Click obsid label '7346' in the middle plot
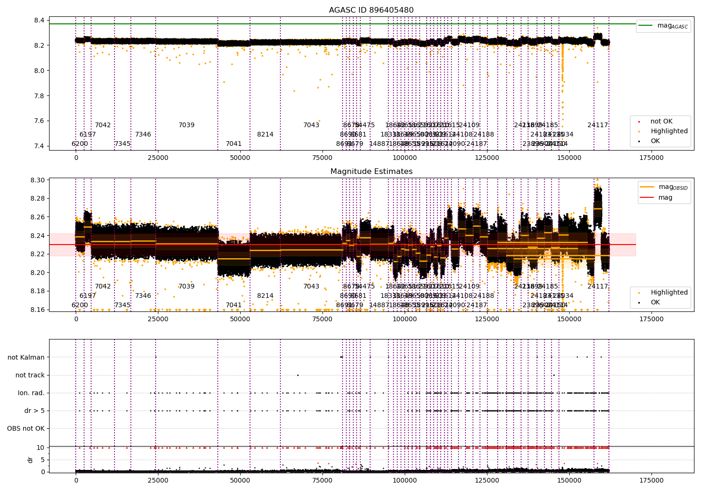Screen dimensions: 701x491 [x=143, y=296]
